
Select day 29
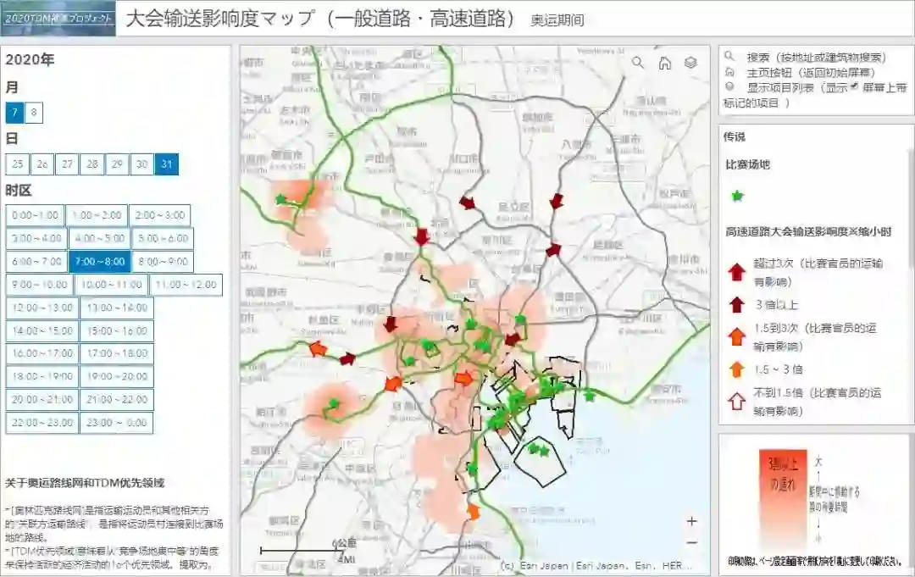(x=117, y=164)
